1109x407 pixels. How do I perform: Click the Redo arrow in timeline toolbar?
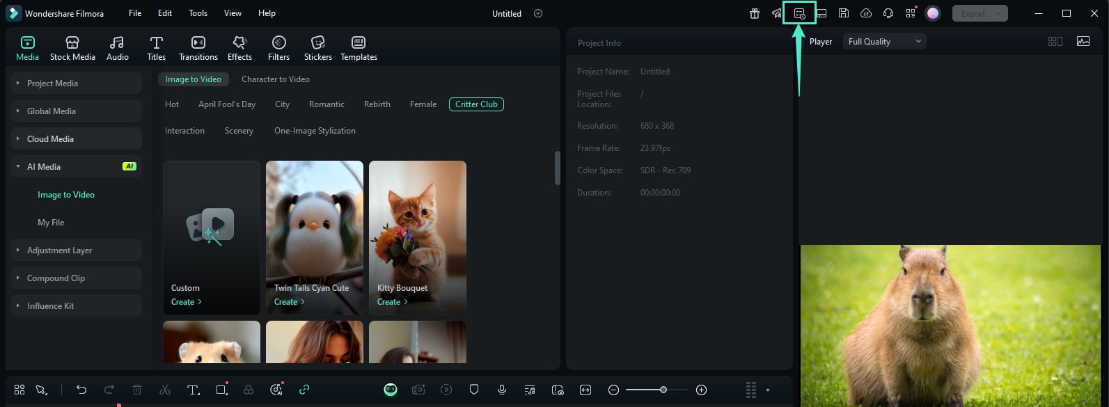109,390
